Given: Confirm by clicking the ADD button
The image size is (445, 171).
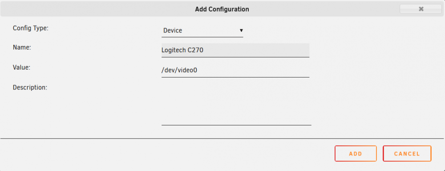Looking at the screenshot, I should pyautogui.click(x=356, y=153).
